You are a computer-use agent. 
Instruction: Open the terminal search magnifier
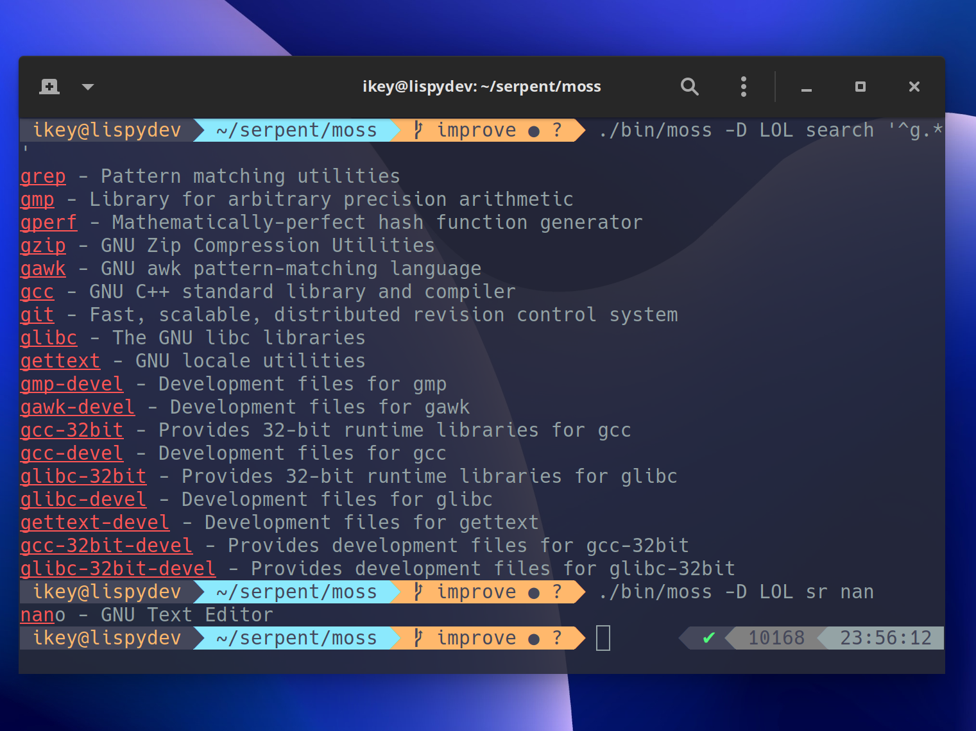(x=689, y=86)
